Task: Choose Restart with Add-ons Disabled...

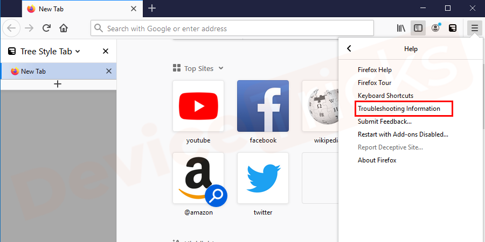Action: [403, 134]
